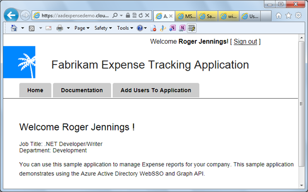
Task: Click the 'Welcome Roger Jennings !' heading
Action: coord(77,127)
